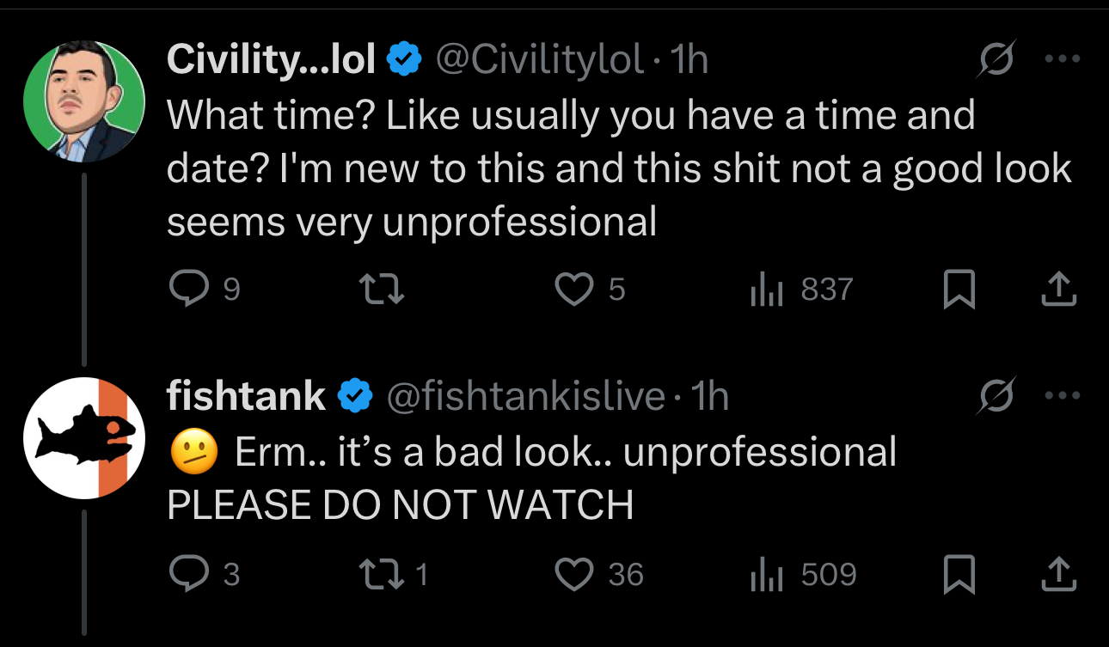Viewport: 1109px width, 647px height.
Task: Share the Civility...lol tweet
Action: [x=1058, y=290]
